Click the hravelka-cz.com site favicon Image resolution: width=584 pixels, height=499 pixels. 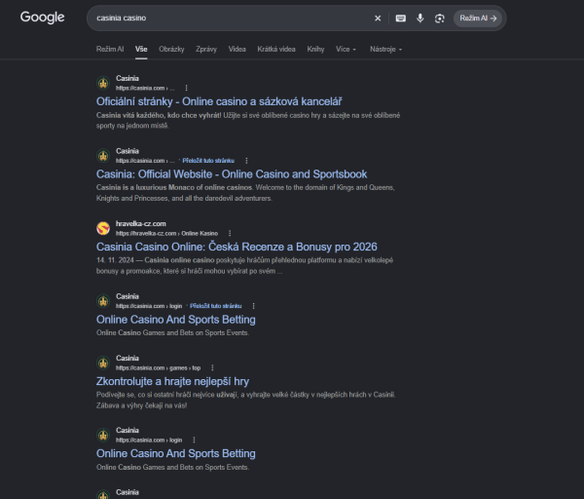103,228
